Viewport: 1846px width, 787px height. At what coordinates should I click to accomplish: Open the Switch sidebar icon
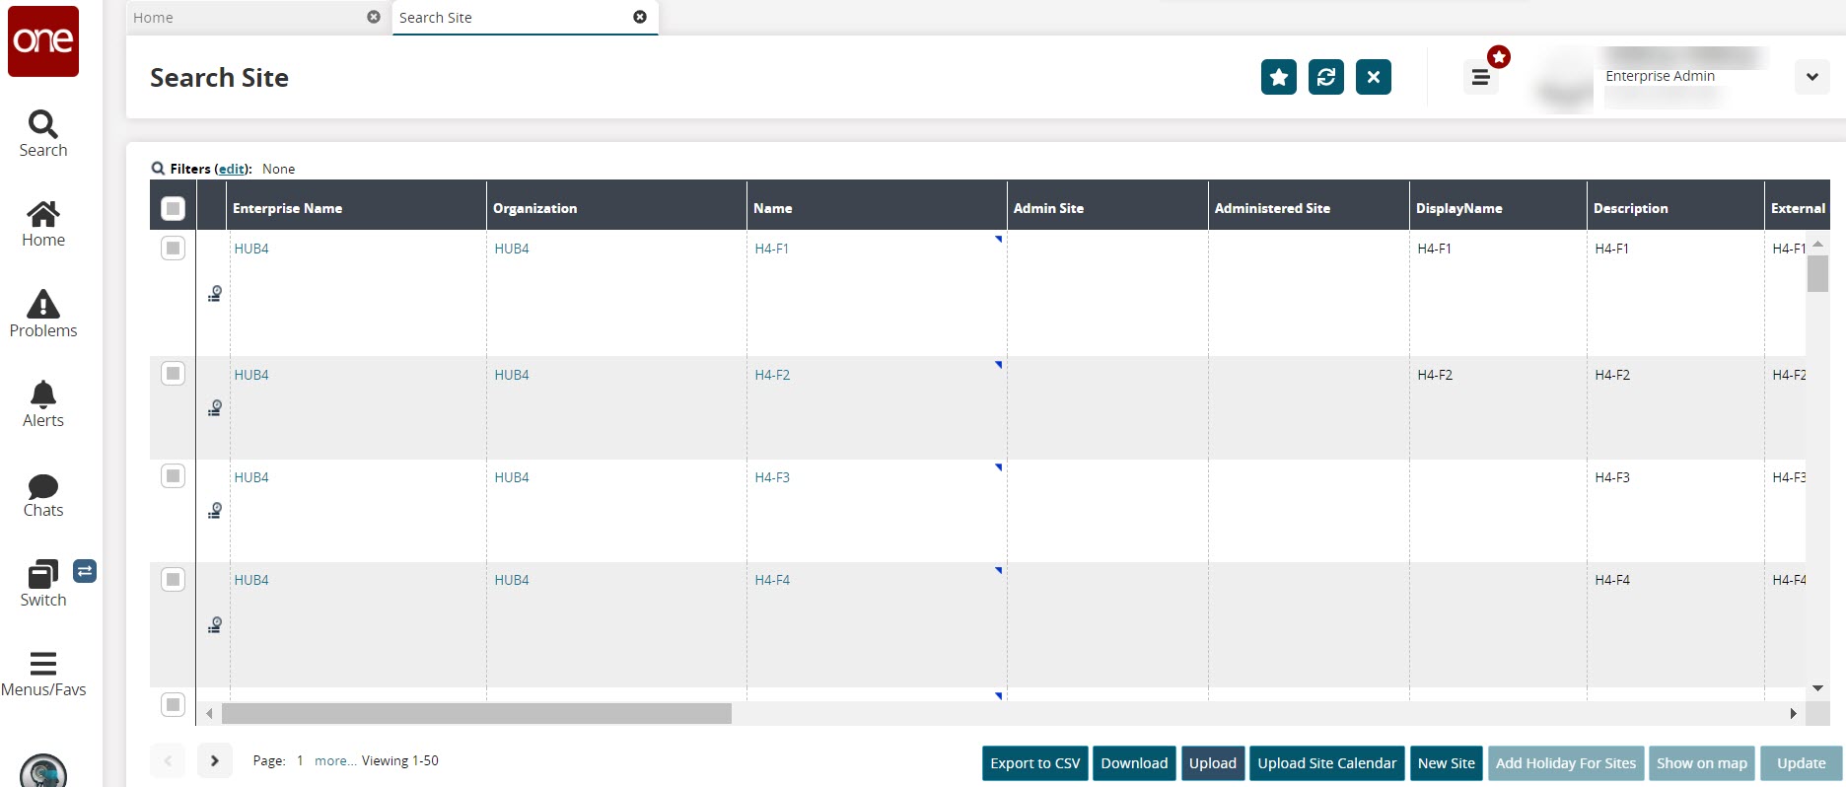click(x=43, y=584)
